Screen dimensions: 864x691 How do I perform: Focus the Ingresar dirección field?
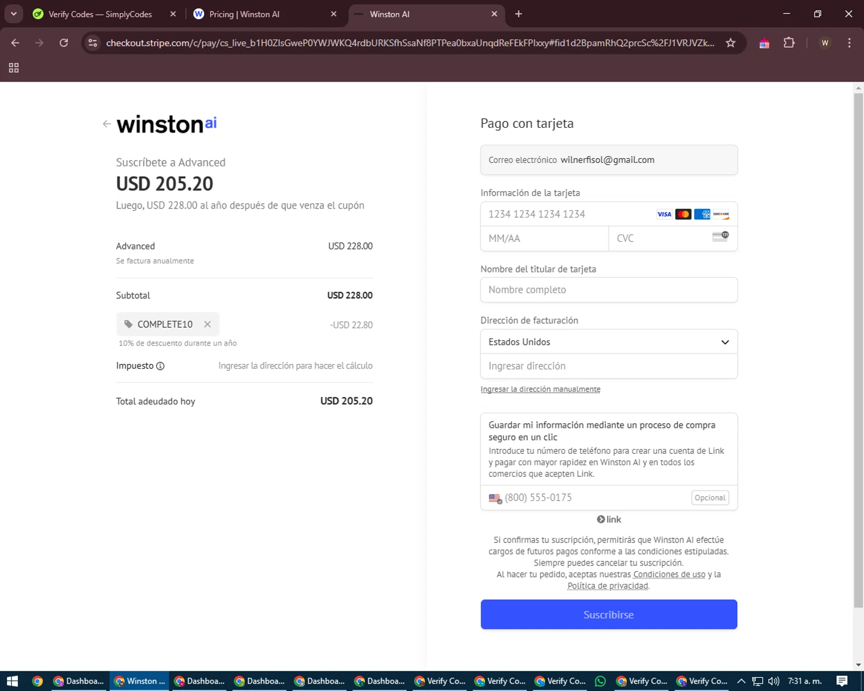[609, 366]
